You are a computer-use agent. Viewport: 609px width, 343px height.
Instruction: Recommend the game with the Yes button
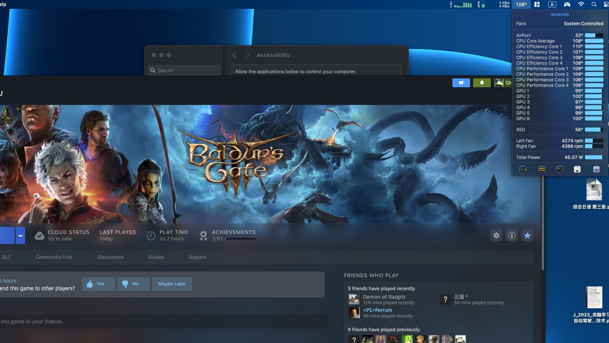(98, 284)
